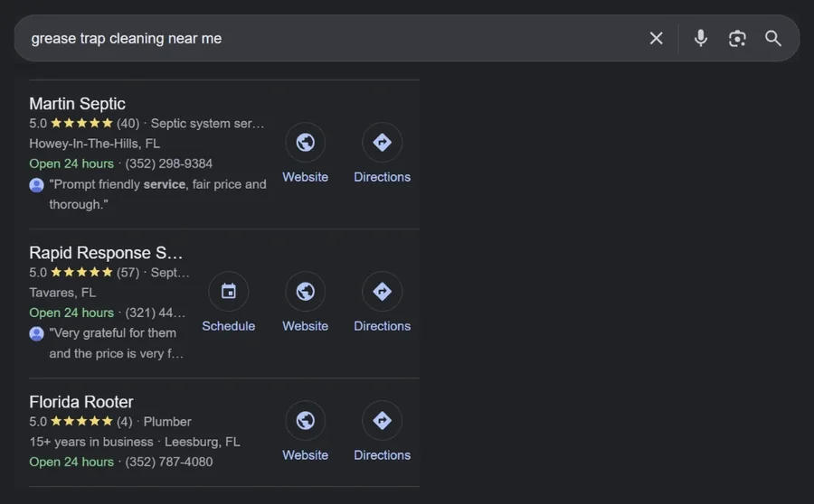Screen dimensions: 814x504
Task: Open the Florida Rooter listing title
Action: [81, 402]
